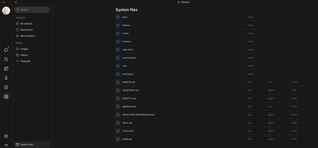Screen dimensions: 318x148
Task: Click the side-chats folder icon
Action: point(118,50)
